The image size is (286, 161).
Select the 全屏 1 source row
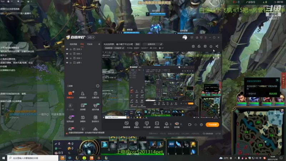(x=83, y=63)
